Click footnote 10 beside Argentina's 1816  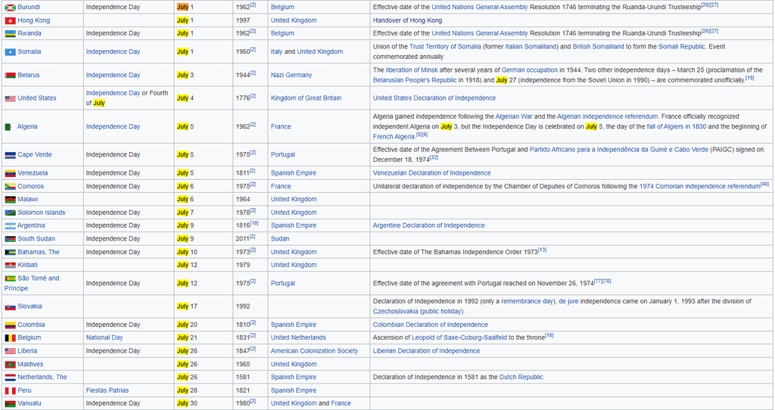click(x=254, y=223)
